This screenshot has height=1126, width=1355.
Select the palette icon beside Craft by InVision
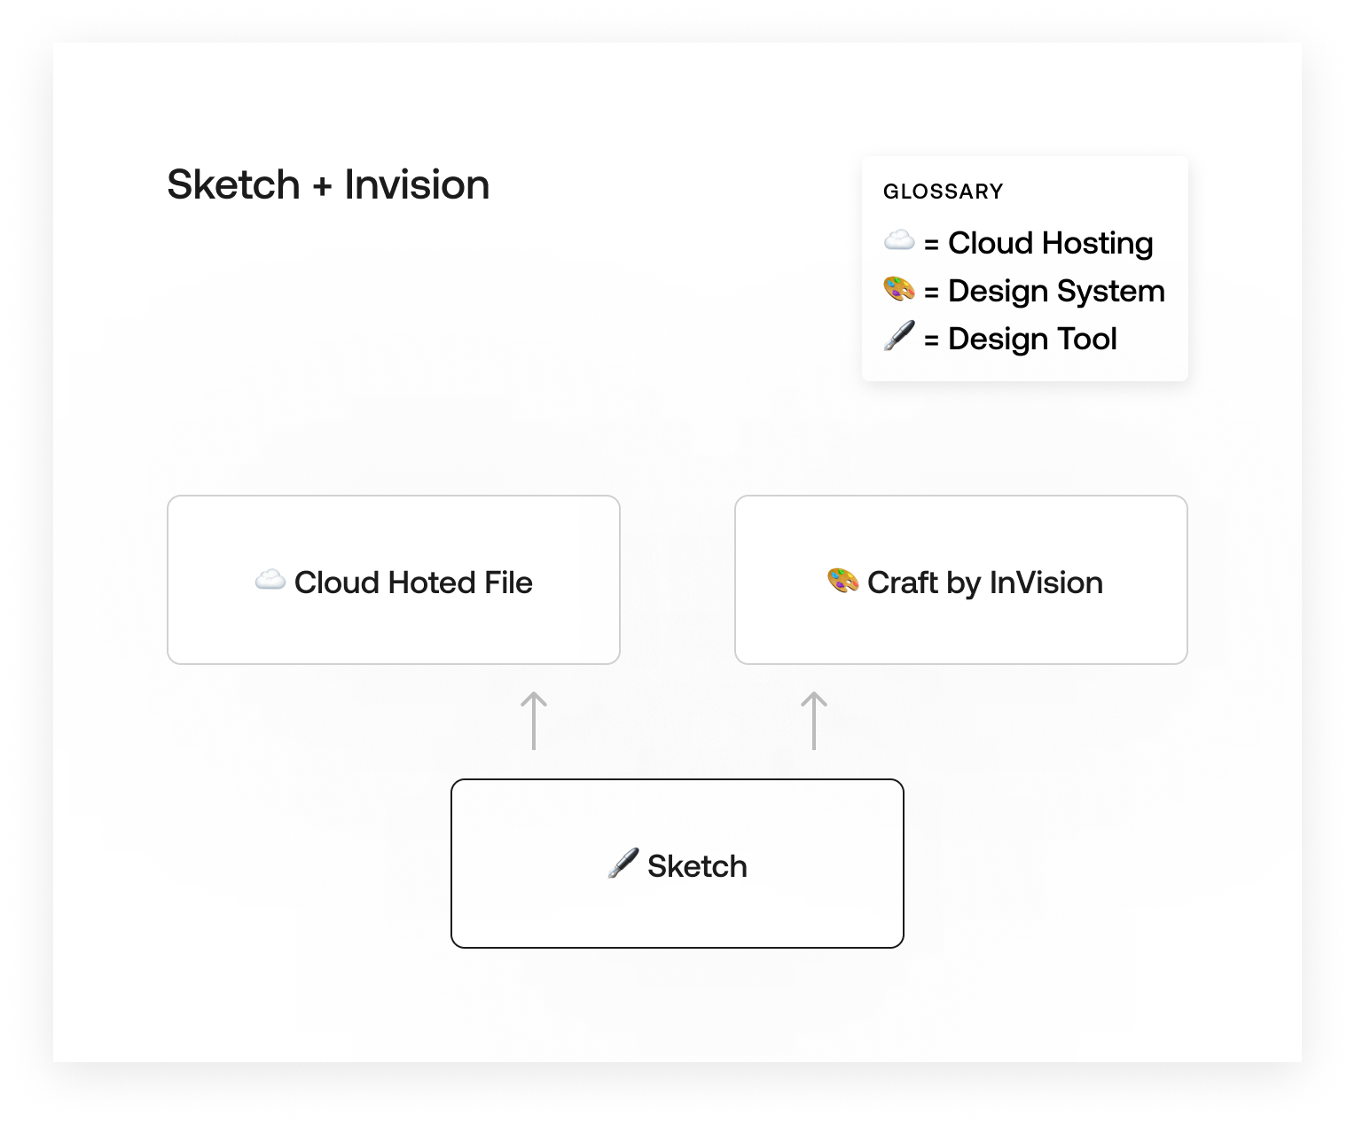tap(843, 581)
